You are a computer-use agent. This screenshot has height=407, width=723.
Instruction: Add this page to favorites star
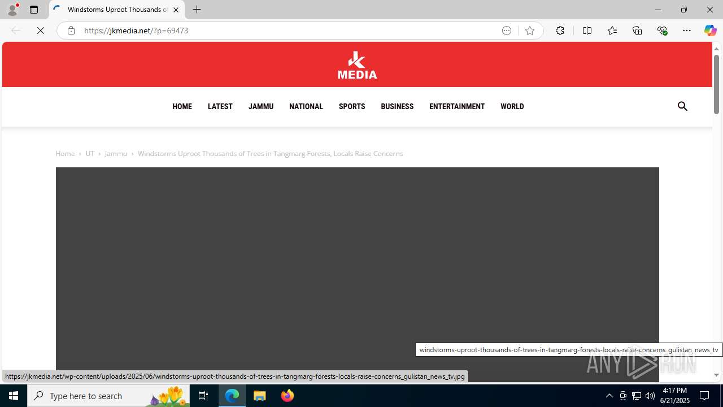tap(530, 31)
